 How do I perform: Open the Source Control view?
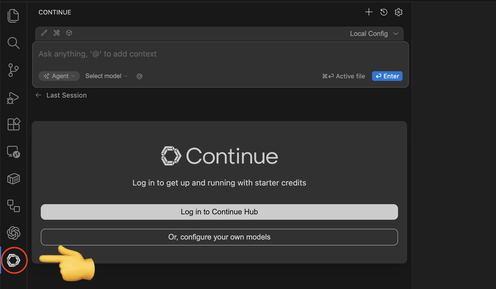(x=13, y=70)
